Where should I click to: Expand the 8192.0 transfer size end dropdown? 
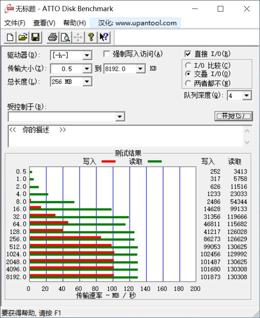[x=140, y=69]
